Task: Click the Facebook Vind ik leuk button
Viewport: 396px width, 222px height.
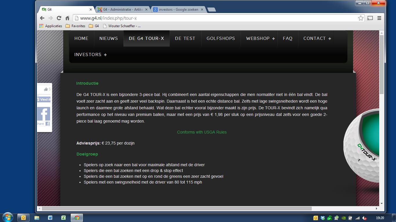Action: pos(44,99)
